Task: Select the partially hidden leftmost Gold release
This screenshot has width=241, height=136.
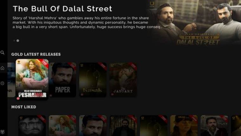Action: (x=11, y=80)
